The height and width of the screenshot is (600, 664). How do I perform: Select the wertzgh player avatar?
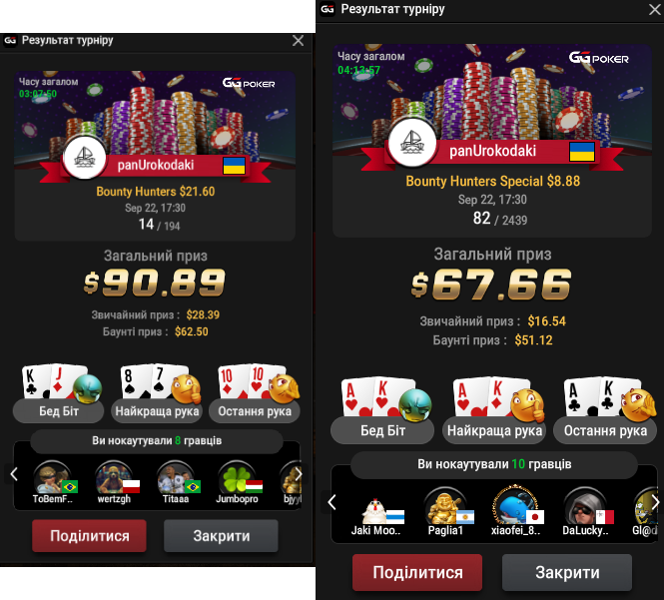pyautogui.click(x=114, y=479)
